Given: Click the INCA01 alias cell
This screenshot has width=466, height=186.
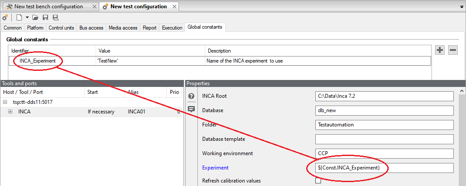Looking at the screenshot, I should coord(136,112).
